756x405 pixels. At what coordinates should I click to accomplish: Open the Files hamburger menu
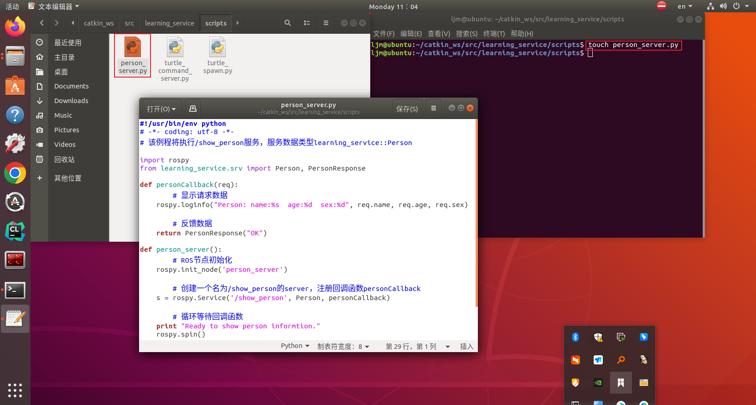[x=326, y=23]
